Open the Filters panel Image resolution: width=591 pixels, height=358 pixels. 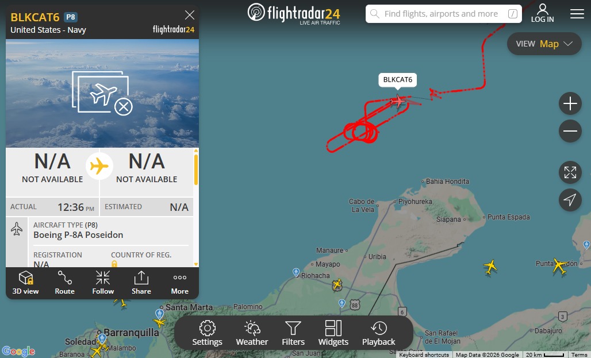click(293, 333)
